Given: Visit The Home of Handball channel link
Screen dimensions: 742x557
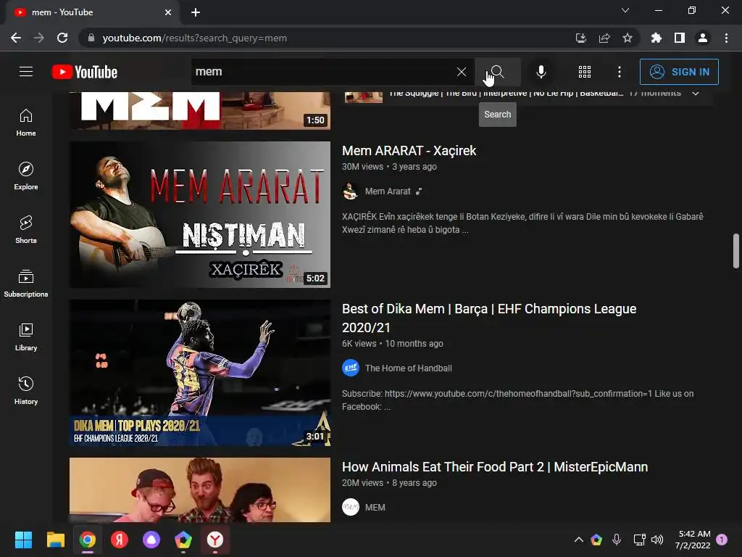Looking at the screenshot, I should (x=409, y=368).
